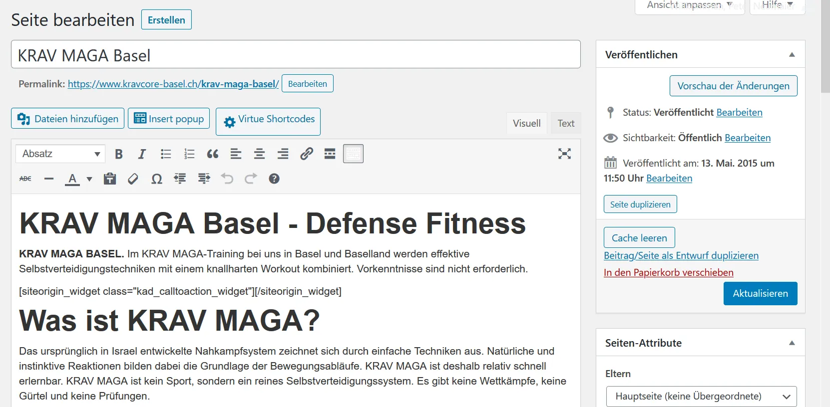
Task: Insert a horizontal line
Action: tap(49, 179)
